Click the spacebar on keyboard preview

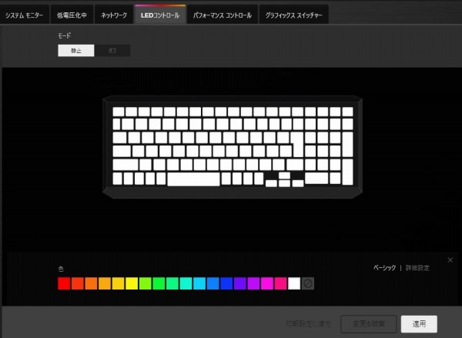coord(193,179)
